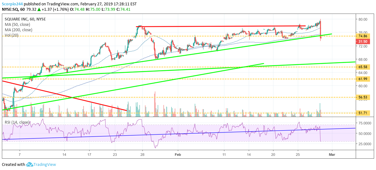The image size is (376, 170).
Task: Click the 20 date label on time axis
Action: (273, 155)
